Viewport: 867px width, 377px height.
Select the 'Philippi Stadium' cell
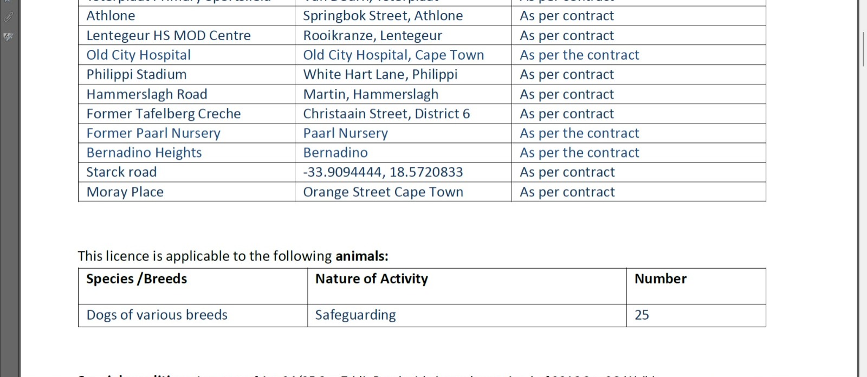point(186,75)
